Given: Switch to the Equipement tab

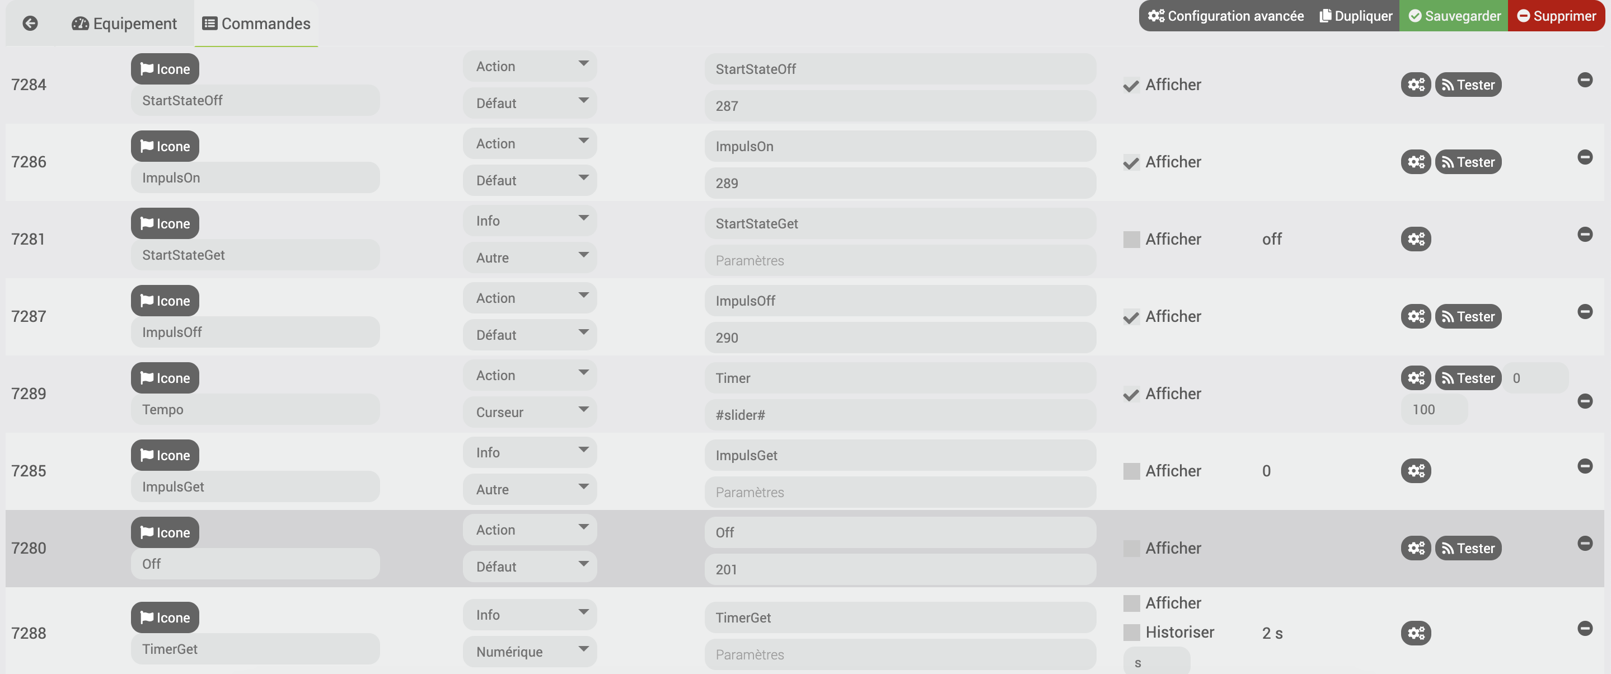Looking at the screenshot, I should point(124,23).
